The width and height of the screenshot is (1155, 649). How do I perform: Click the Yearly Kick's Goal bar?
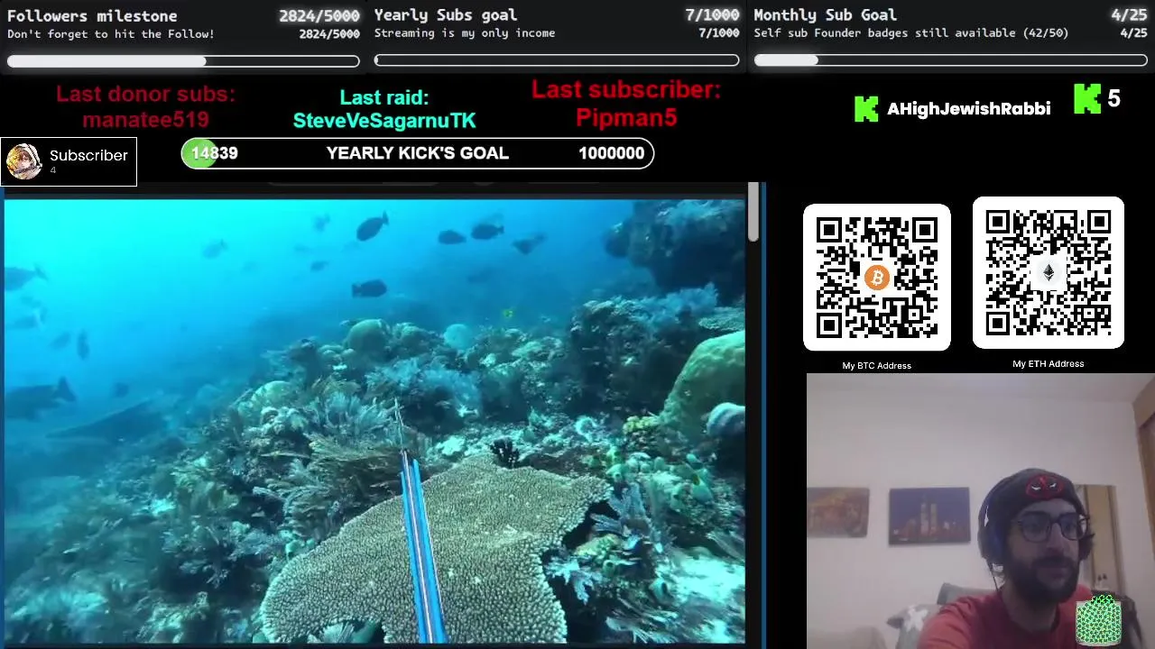pos(418,153)
